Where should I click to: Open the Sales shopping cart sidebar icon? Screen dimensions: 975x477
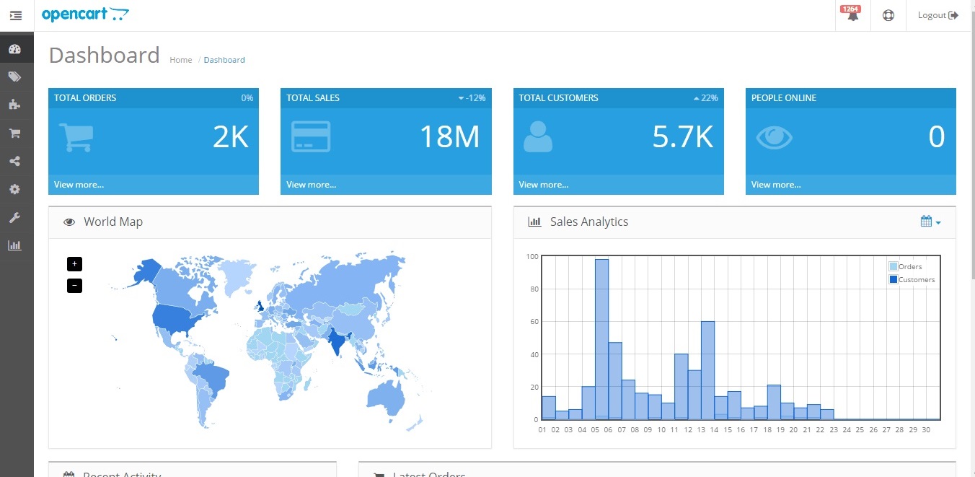(15, 133)
